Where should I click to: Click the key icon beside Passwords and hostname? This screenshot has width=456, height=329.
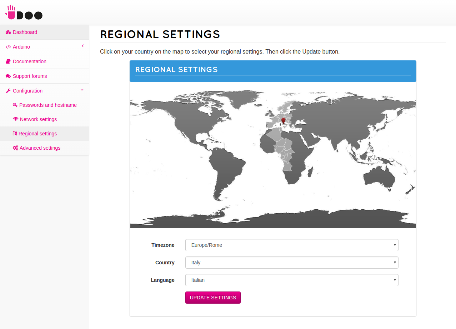(15, 105)
